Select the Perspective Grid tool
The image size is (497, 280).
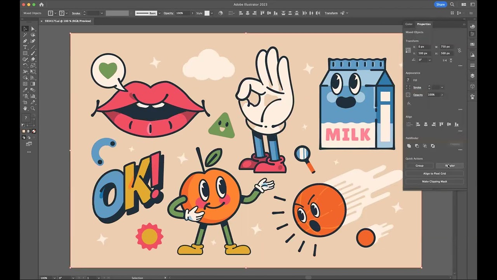coord(33,78)
